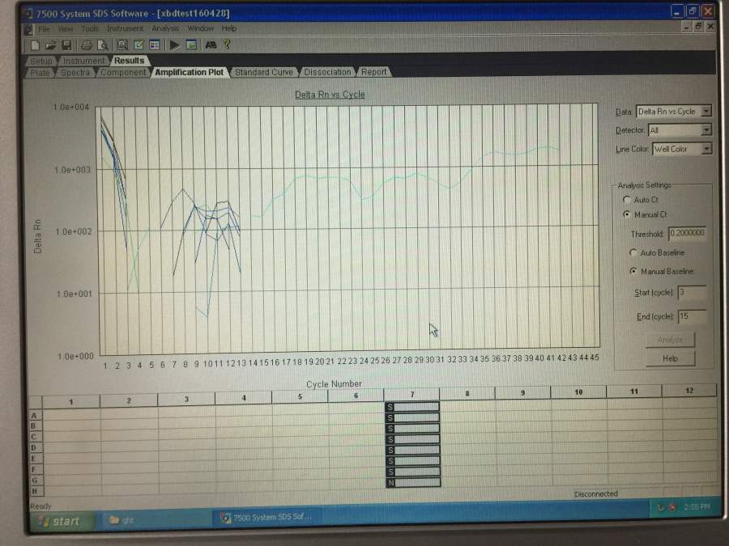Switch to the Spectra sub-tab
Screen dimensions: 729x546
pos(75,73)
